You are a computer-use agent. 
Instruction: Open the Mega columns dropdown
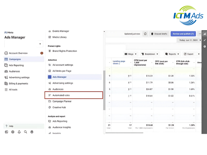tap(131, 54)
